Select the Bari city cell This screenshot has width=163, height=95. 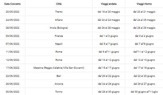point(59,76)
